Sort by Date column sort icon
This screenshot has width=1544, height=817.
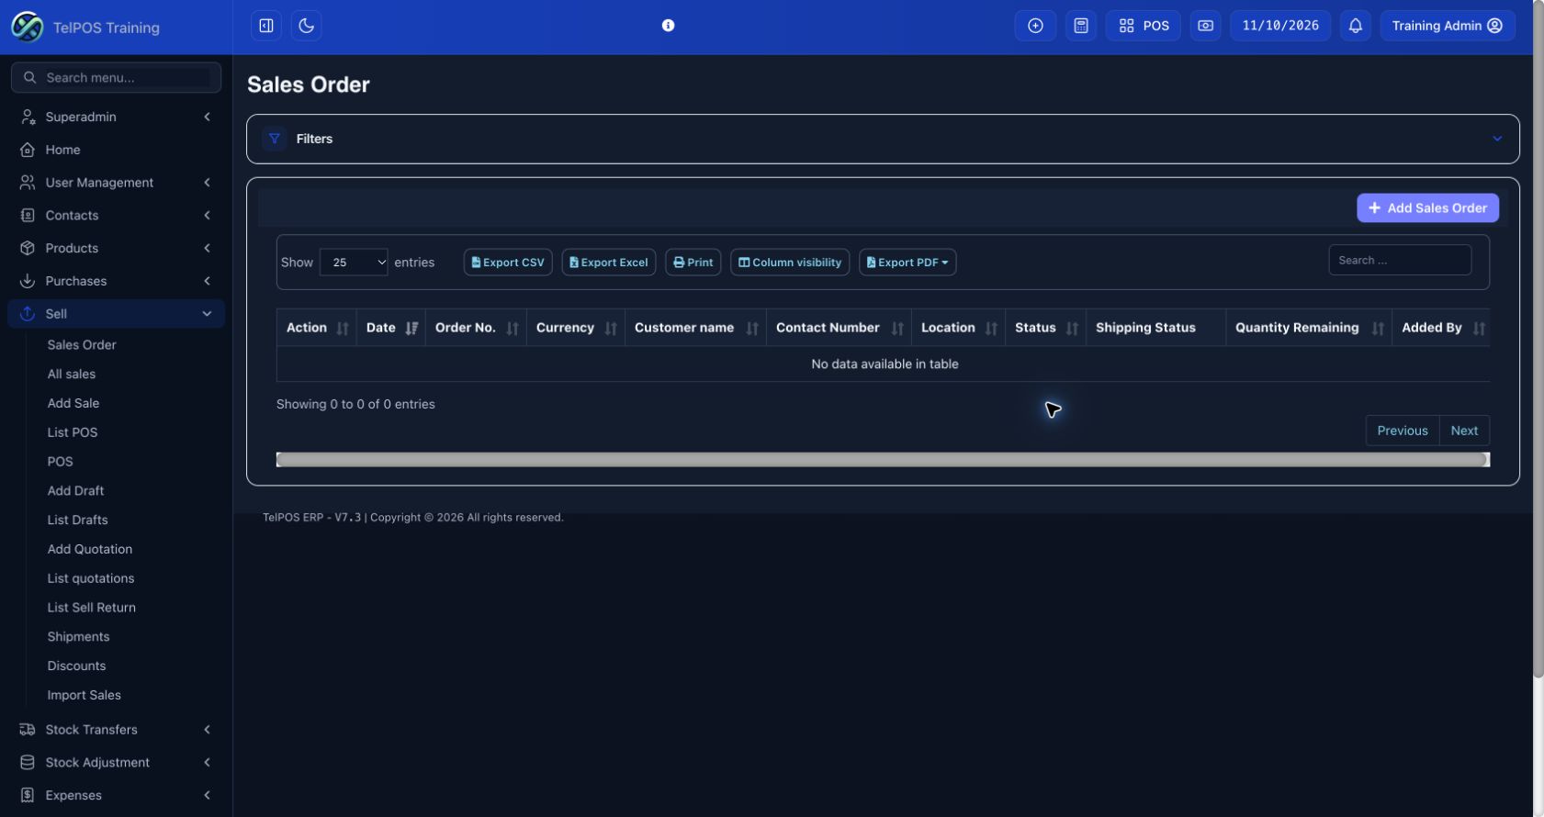click(x=411, y=329)
